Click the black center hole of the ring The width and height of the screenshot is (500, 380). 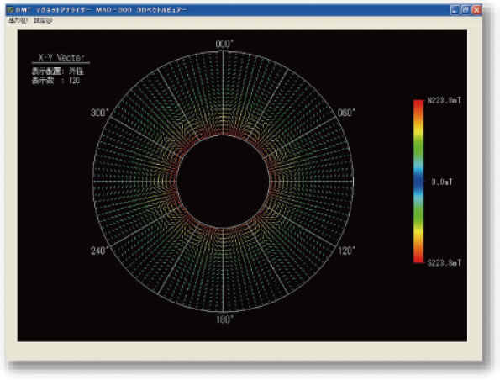223,182
